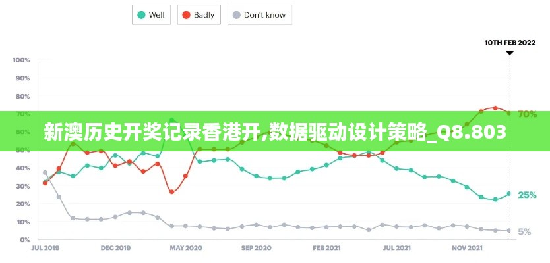Screen dimensions: 550x263
Task: Toggle the Badly series legend label
Action: (x=204, y=15)
